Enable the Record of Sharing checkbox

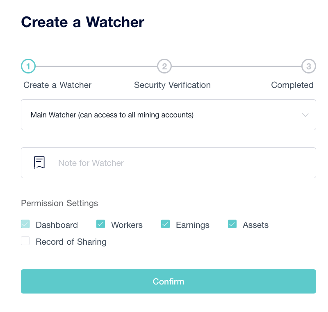coord(25,241)
